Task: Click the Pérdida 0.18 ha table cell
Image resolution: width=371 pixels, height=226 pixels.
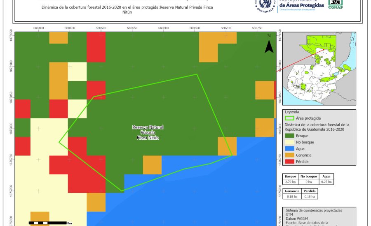Action: coord(310,197)
